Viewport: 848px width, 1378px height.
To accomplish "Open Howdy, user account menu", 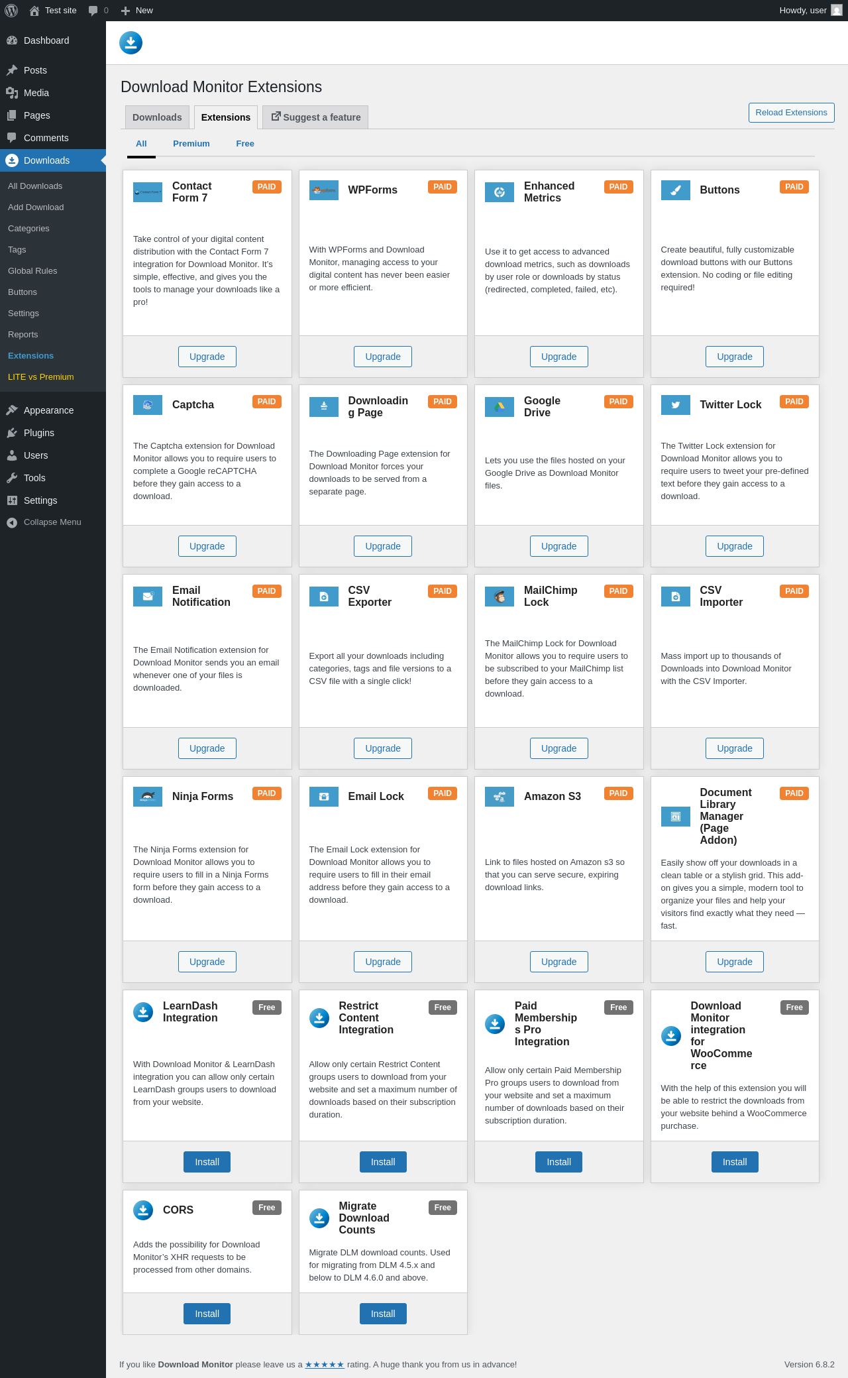I will click(810, 11).
